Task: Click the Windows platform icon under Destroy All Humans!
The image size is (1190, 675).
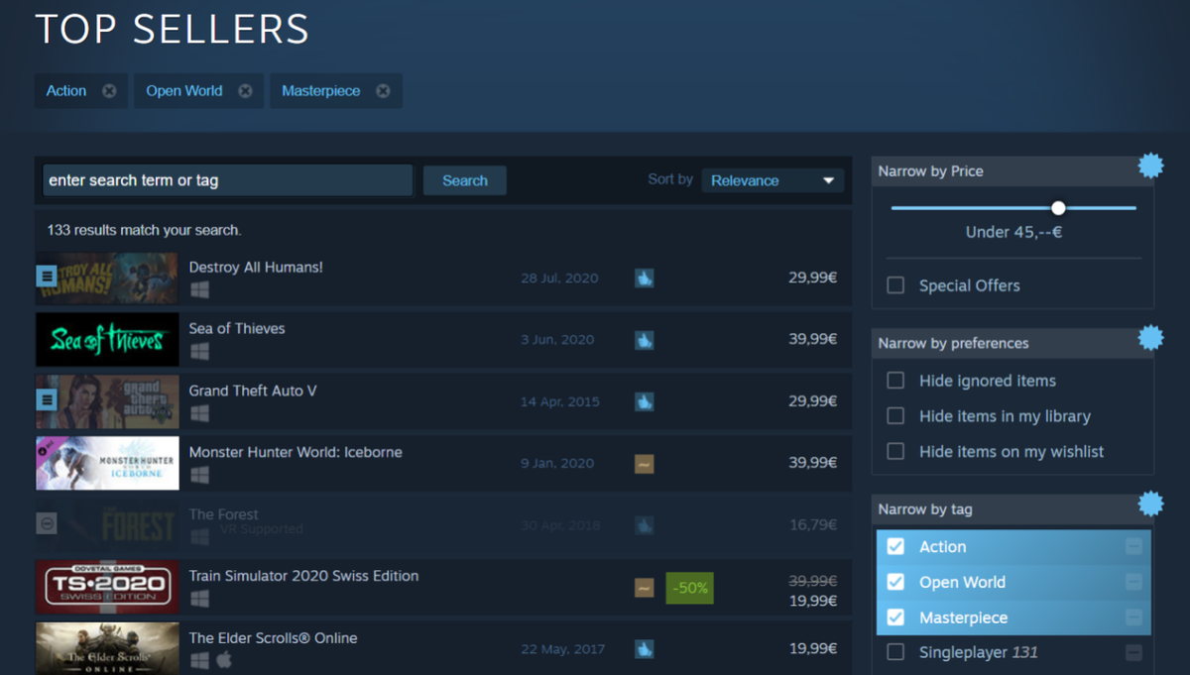Action: pyautogui.click(x=199, y=290)
